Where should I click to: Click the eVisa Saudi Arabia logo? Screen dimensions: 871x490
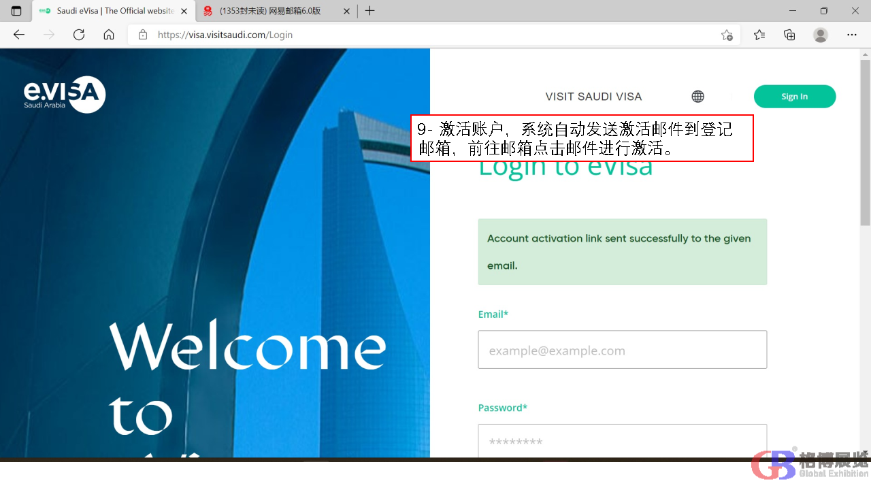(x=65, y=95)
